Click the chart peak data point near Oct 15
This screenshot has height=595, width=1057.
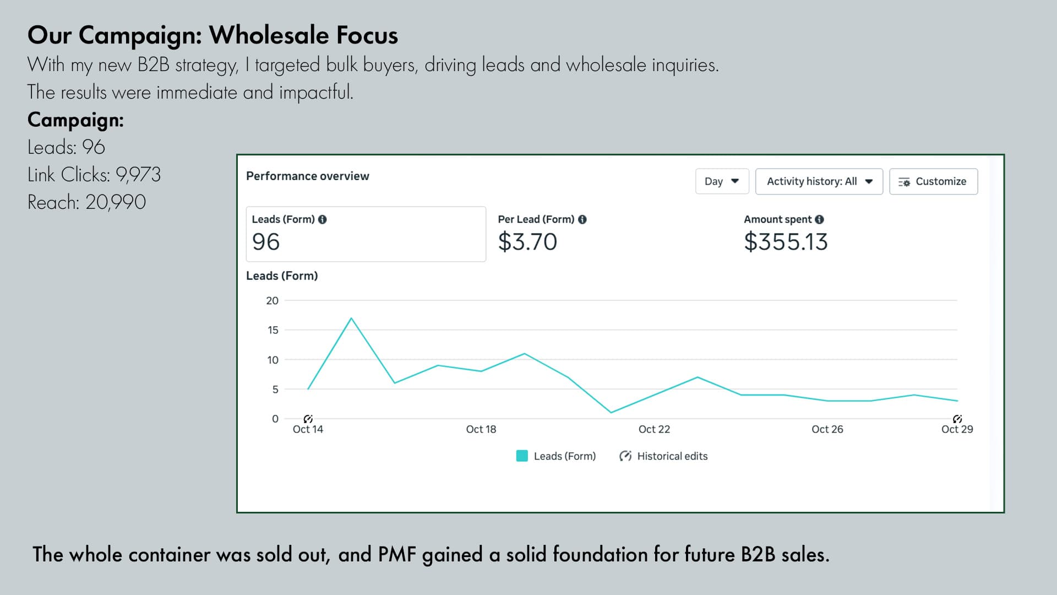(351, 318)
